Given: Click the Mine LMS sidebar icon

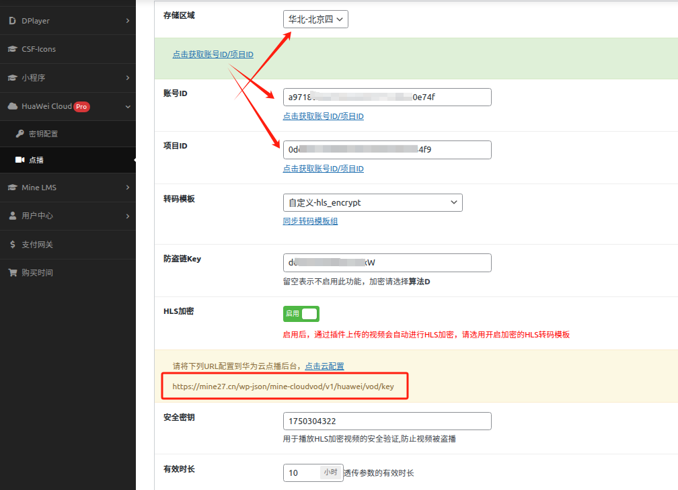Looking at the screenshot, I should pyautogui.click(x=11, y=188).
